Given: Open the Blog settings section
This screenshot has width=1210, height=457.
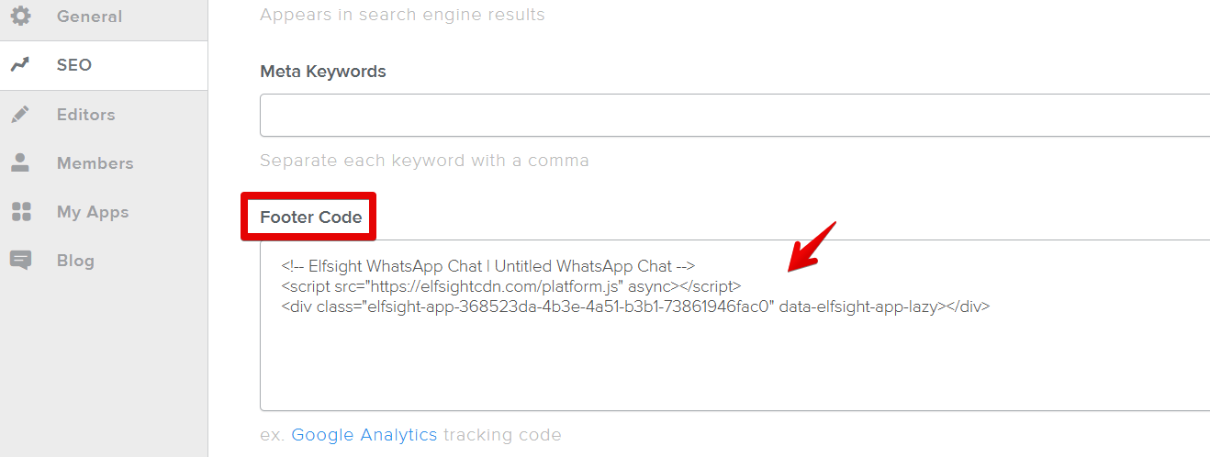Looking at the screenshot, I should [75, 261].
